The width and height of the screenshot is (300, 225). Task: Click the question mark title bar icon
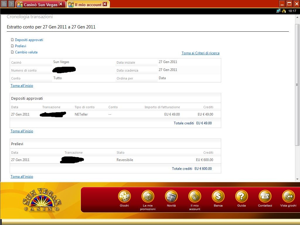[11, 4]
